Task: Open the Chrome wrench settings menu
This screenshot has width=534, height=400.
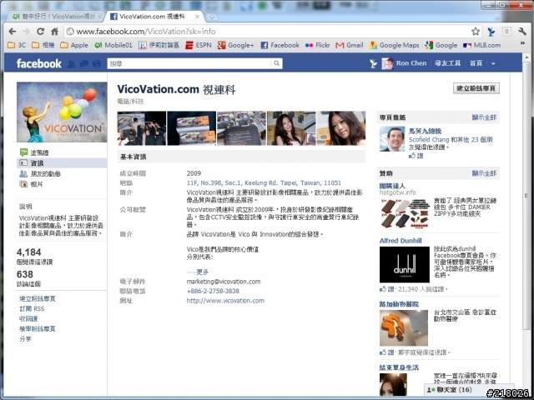Action: coord(522,32)
